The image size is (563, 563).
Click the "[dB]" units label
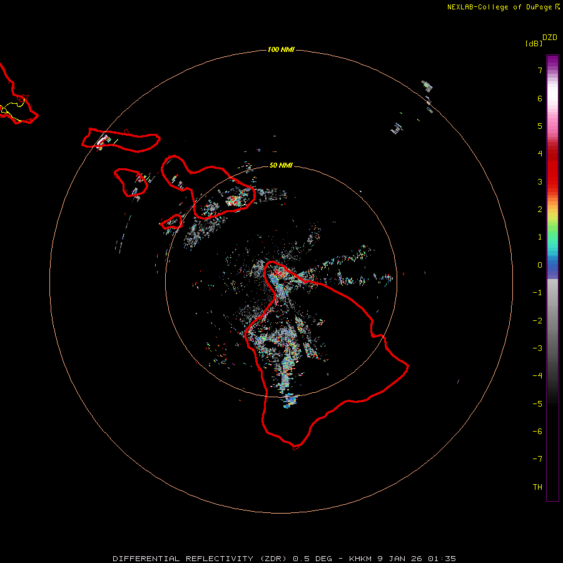click(534, 43)
